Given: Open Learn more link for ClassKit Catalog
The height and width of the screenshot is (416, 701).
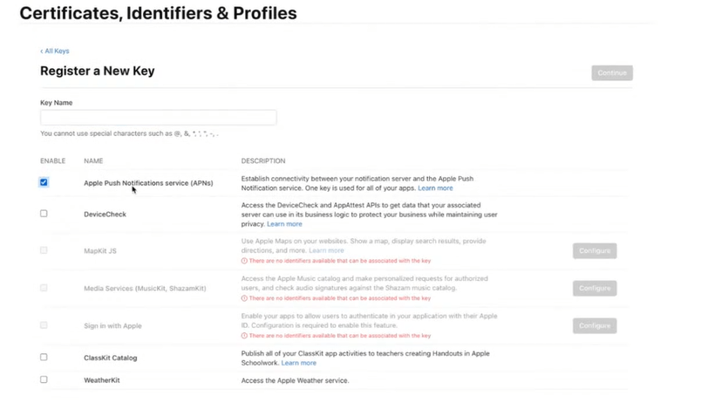Looking at the screenshot, I should [x=298, y=363].
